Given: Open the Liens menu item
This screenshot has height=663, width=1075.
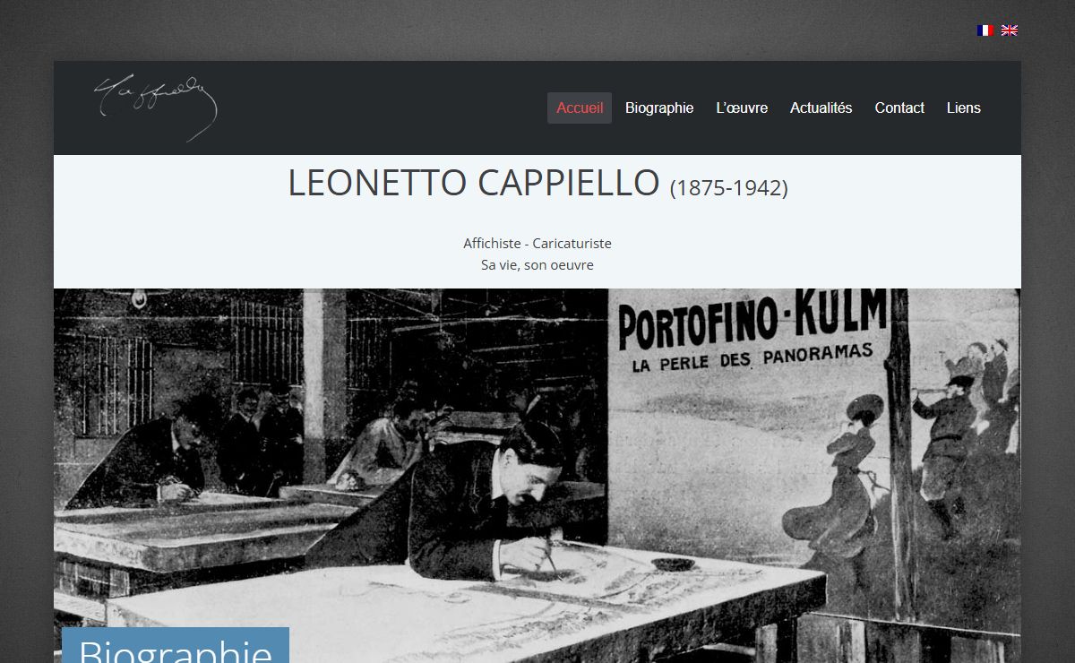Looking at the screenshot, I should pos(964,108).
